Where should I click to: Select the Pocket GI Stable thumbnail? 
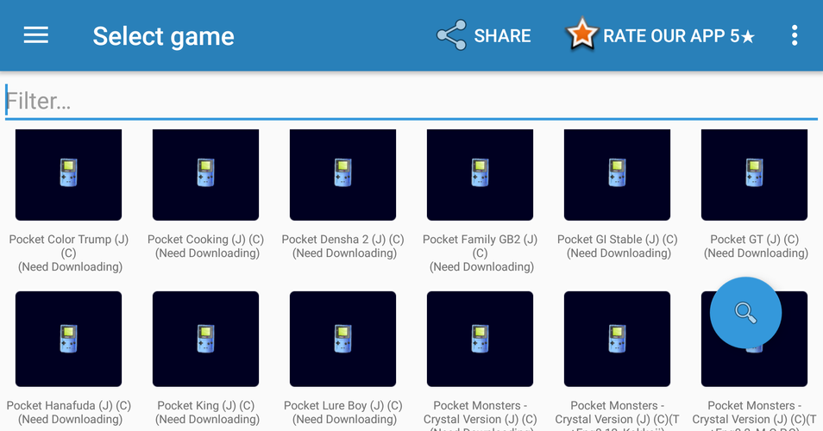[618, 175]
